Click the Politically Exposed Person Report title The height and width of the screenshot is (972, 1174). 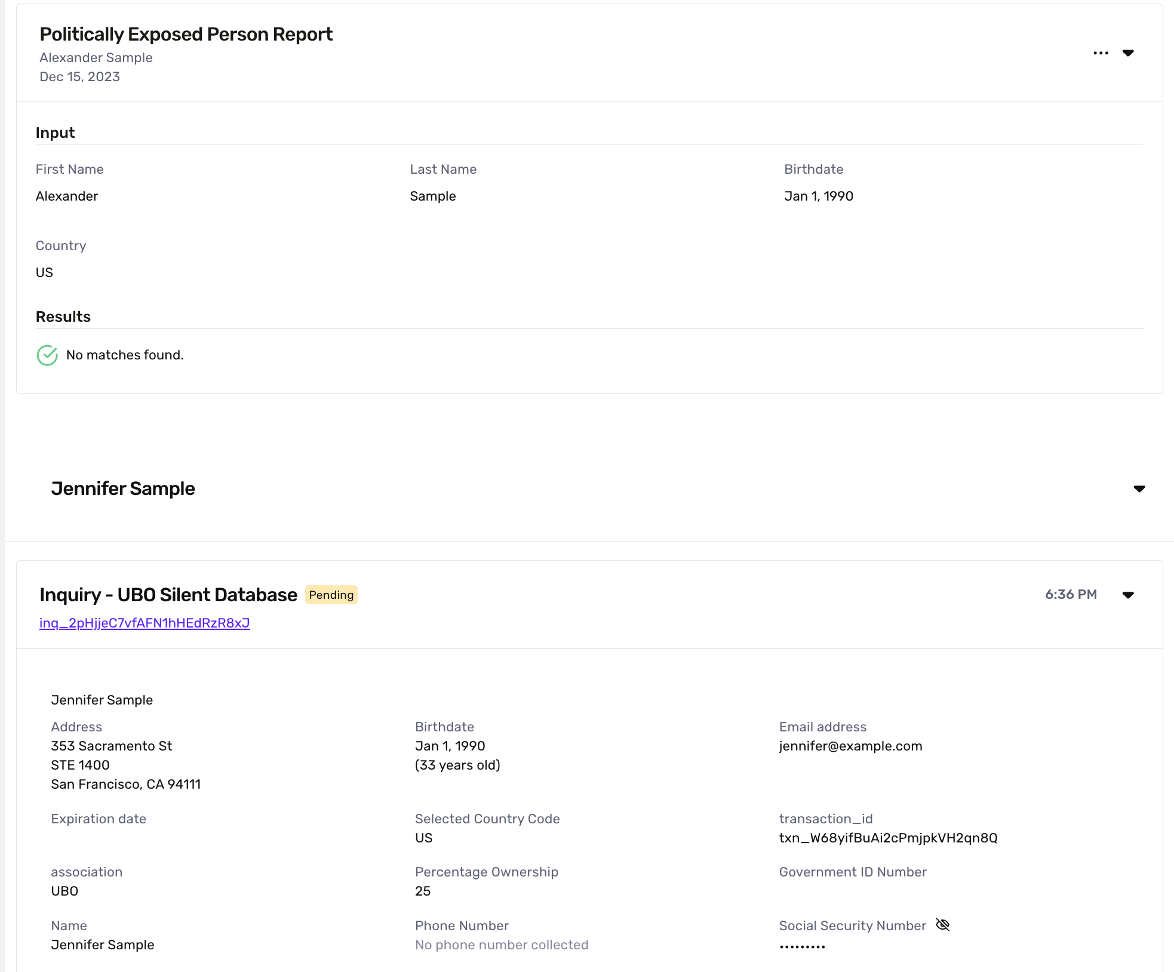click(x=186, y=35)
